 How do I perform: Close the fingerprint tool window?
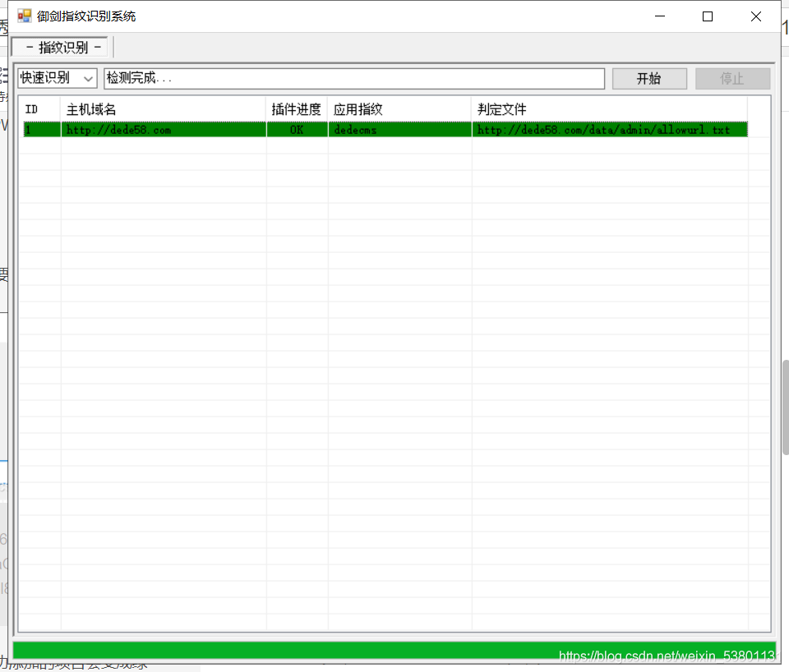coord(756,16)
